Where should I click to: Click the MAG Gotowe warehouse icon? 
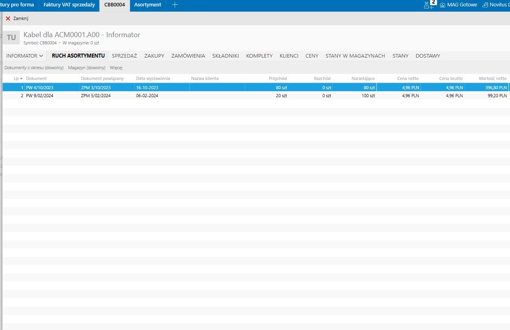442,5
